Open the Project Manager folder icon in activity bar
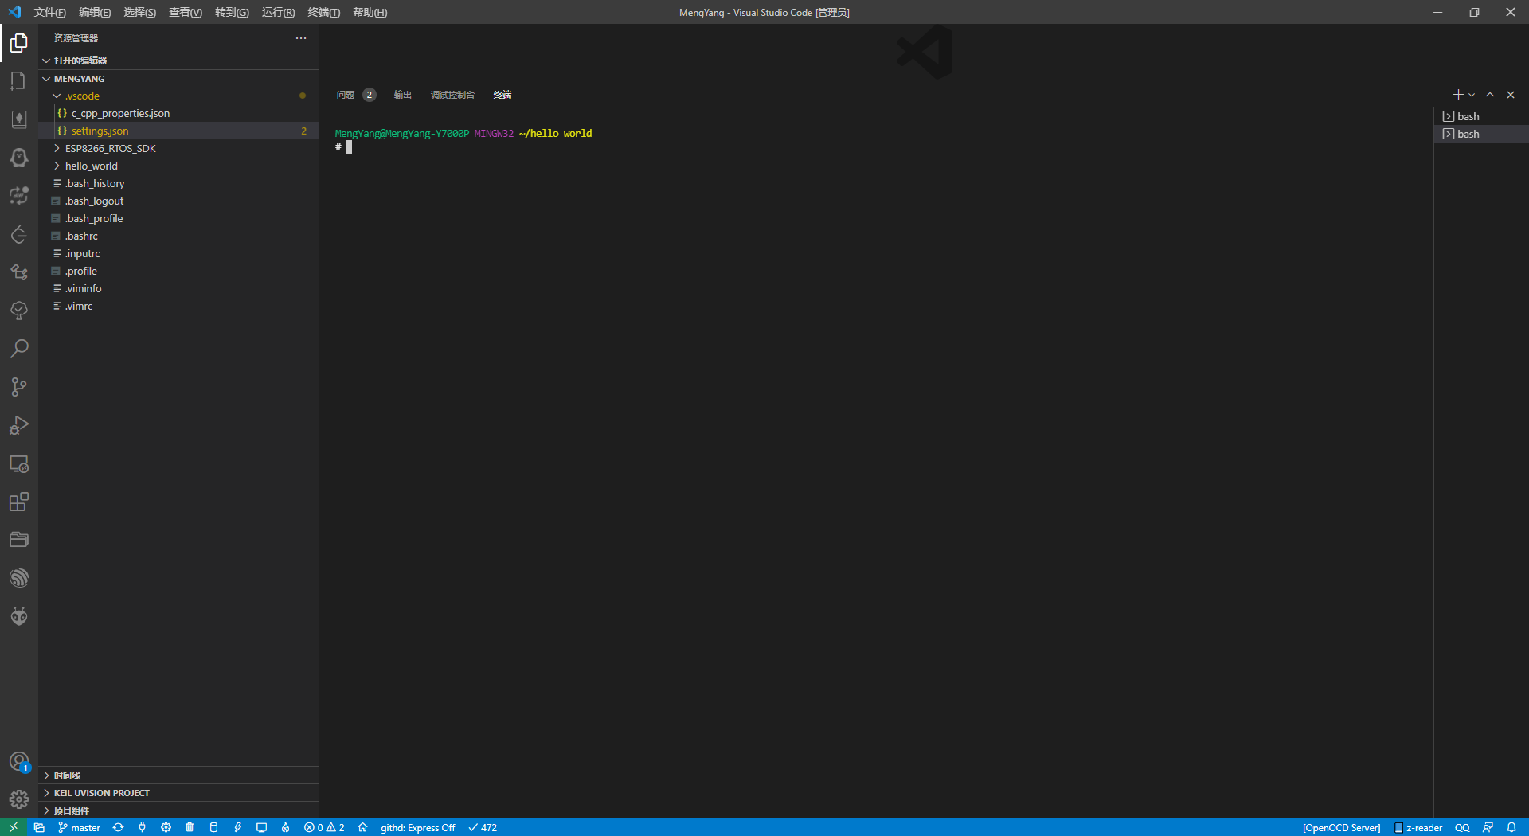The width and height of the screenshot is (1529, 836). (19, 540)
